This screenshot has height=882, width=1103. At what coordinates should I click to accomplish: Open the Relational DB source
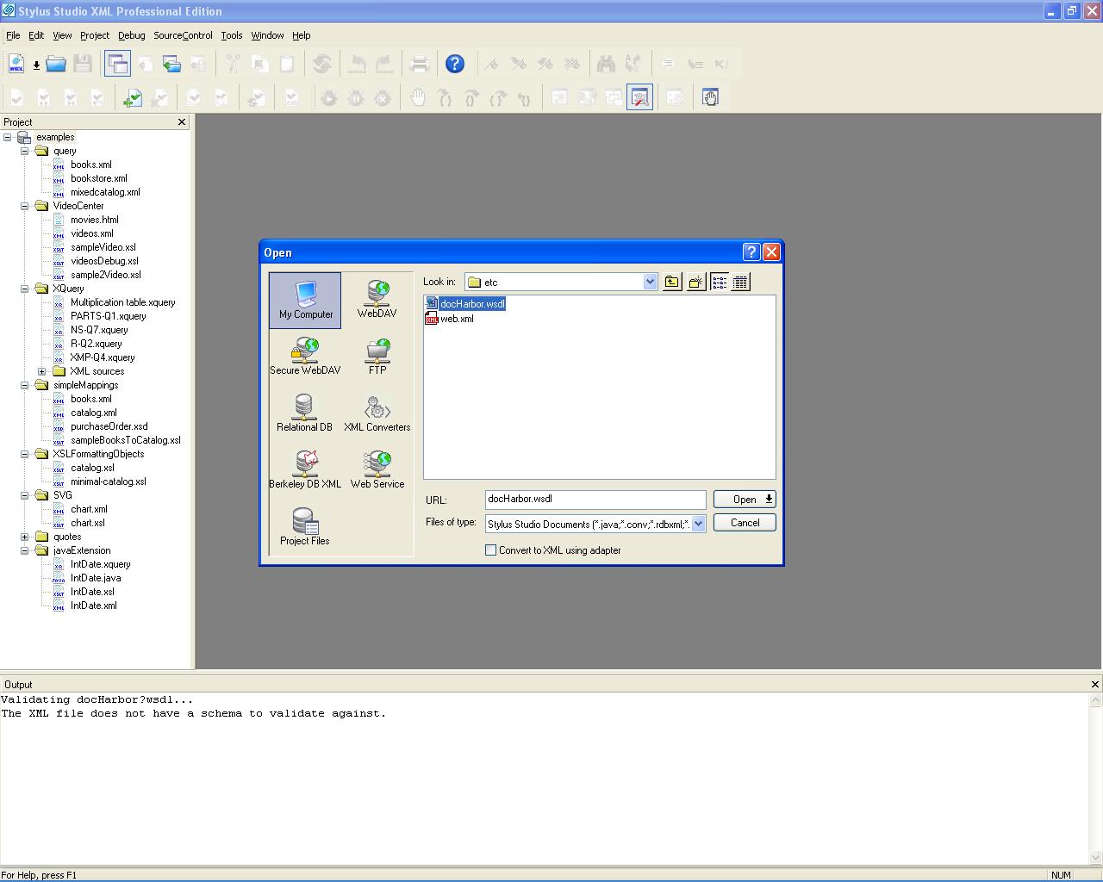(304, 413)
